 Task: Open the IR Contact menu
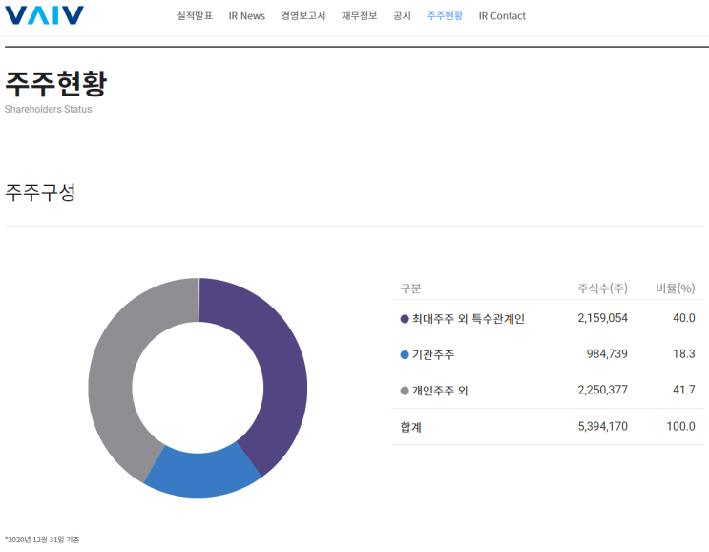pyautogui.click(x=502, y=16)
